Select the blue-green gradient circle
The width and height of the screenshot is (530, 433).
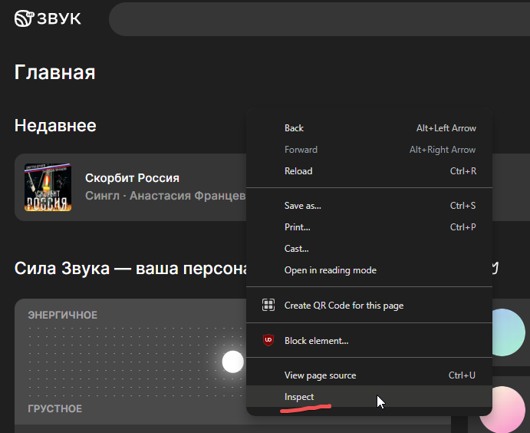508,332
